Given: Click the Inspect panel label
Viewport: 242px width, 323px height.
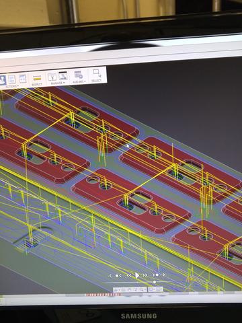Looking at the screenshot, I should (x=37, y=84).
